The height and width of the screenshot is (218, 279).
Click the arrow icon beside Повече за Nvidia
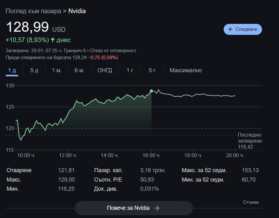pyautogui.click(x=157, y=208)
